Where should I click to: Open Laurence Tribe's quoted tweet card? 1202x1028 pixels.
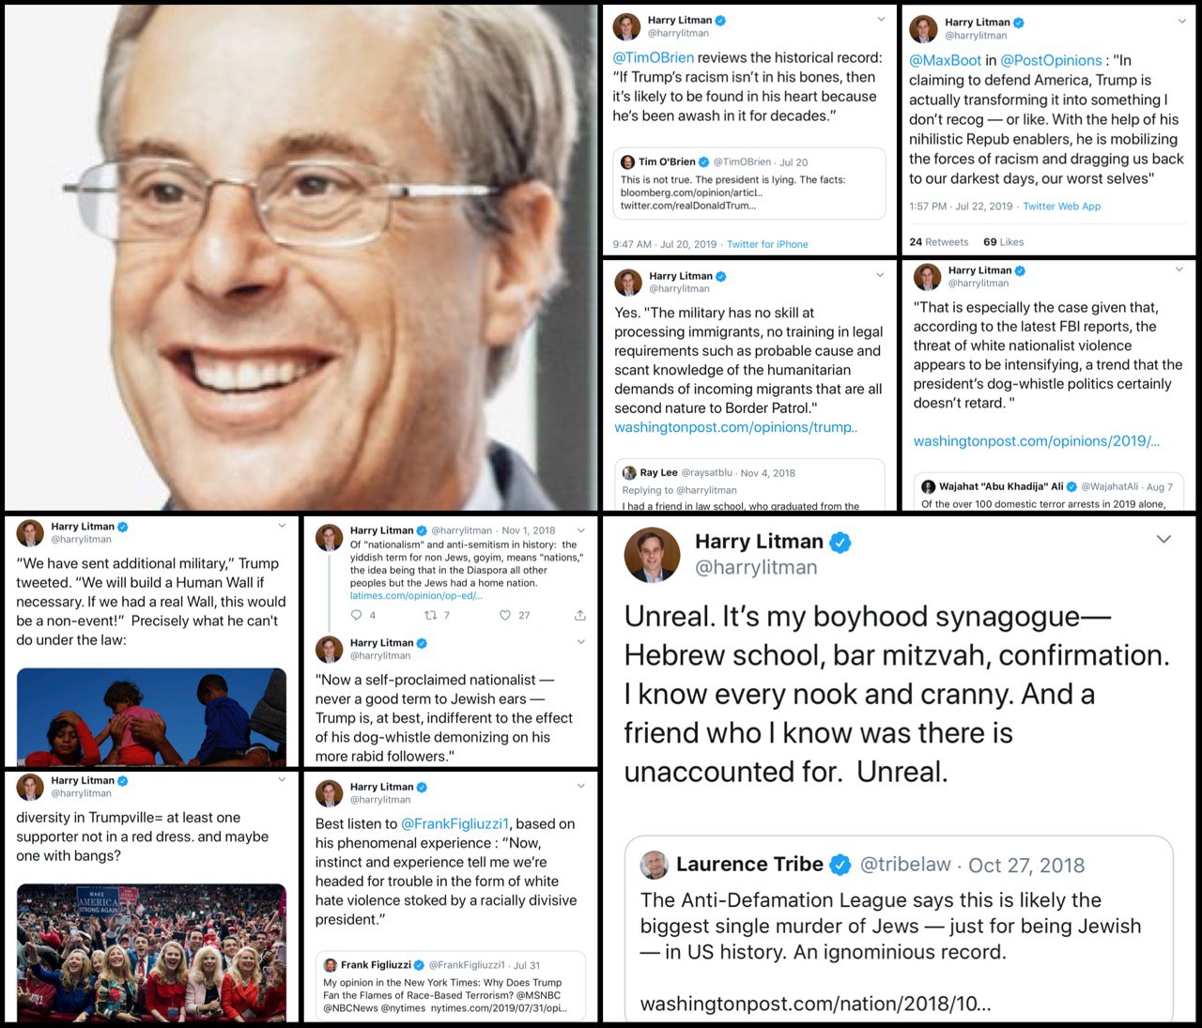(899, 929)
